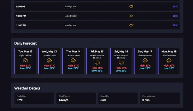Click the 10:00 PM drizzle cloud icon
The image size is (193, 111).
pos(132,16)
